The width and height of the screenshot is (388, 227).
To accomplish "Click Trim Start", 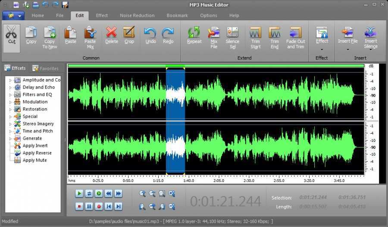I will point(256,37).
